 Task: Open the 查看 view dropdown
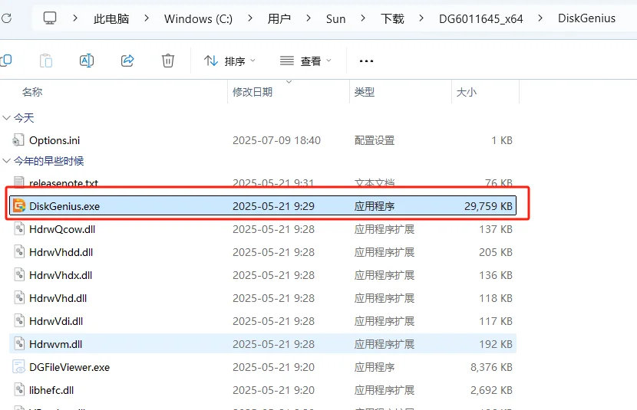click(306, 61)
